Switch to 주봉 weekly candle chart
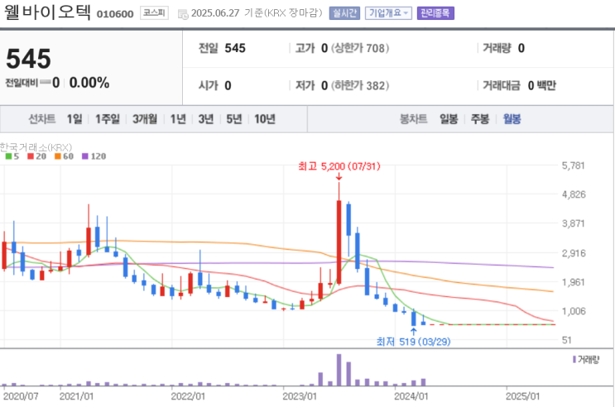615x407 pixels. [480, 119]
